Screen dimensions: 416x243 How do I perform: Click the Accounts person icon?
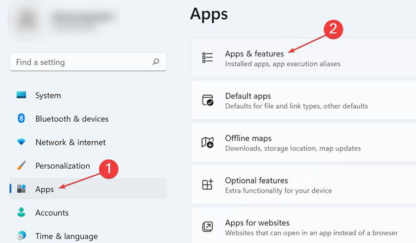pyautogui.click(x=21, y=212)
